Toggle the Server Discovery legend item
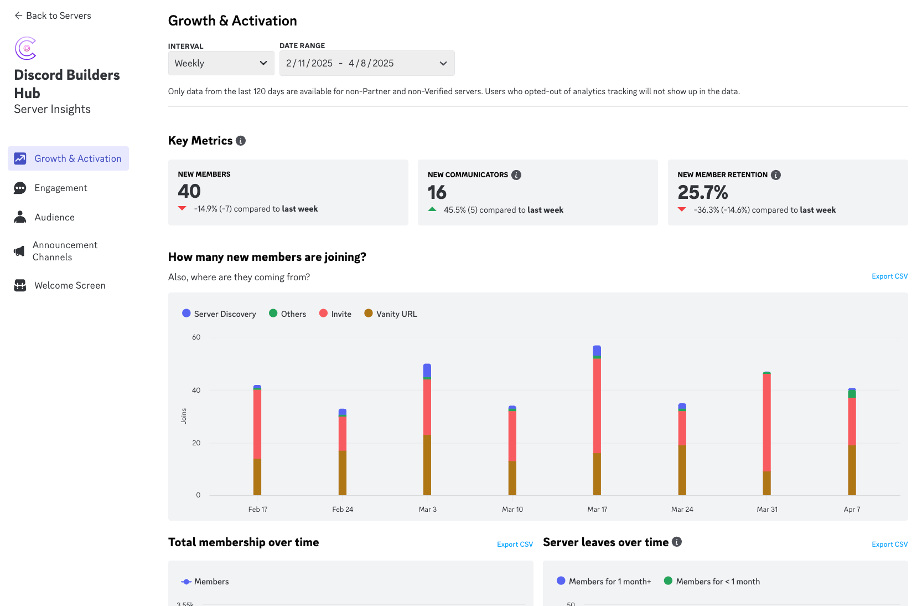Screen dimensions: 917x606 pyautogui.click(x=219, y=314)
